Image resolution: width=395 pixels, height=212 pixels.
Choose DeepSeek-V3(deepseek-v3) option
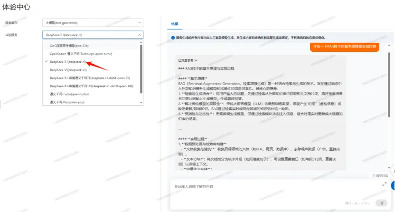[x=68, y=70]
